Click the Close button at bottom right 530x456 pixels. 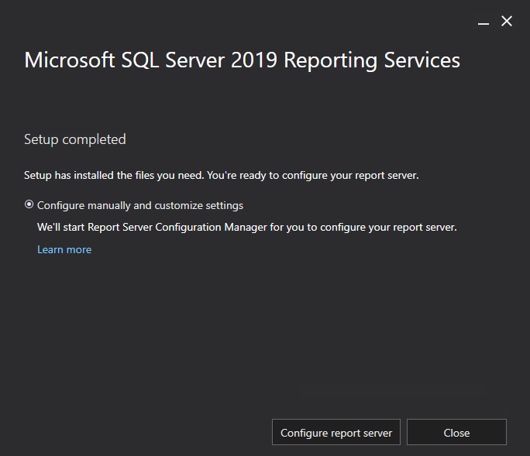coord(456,432)
